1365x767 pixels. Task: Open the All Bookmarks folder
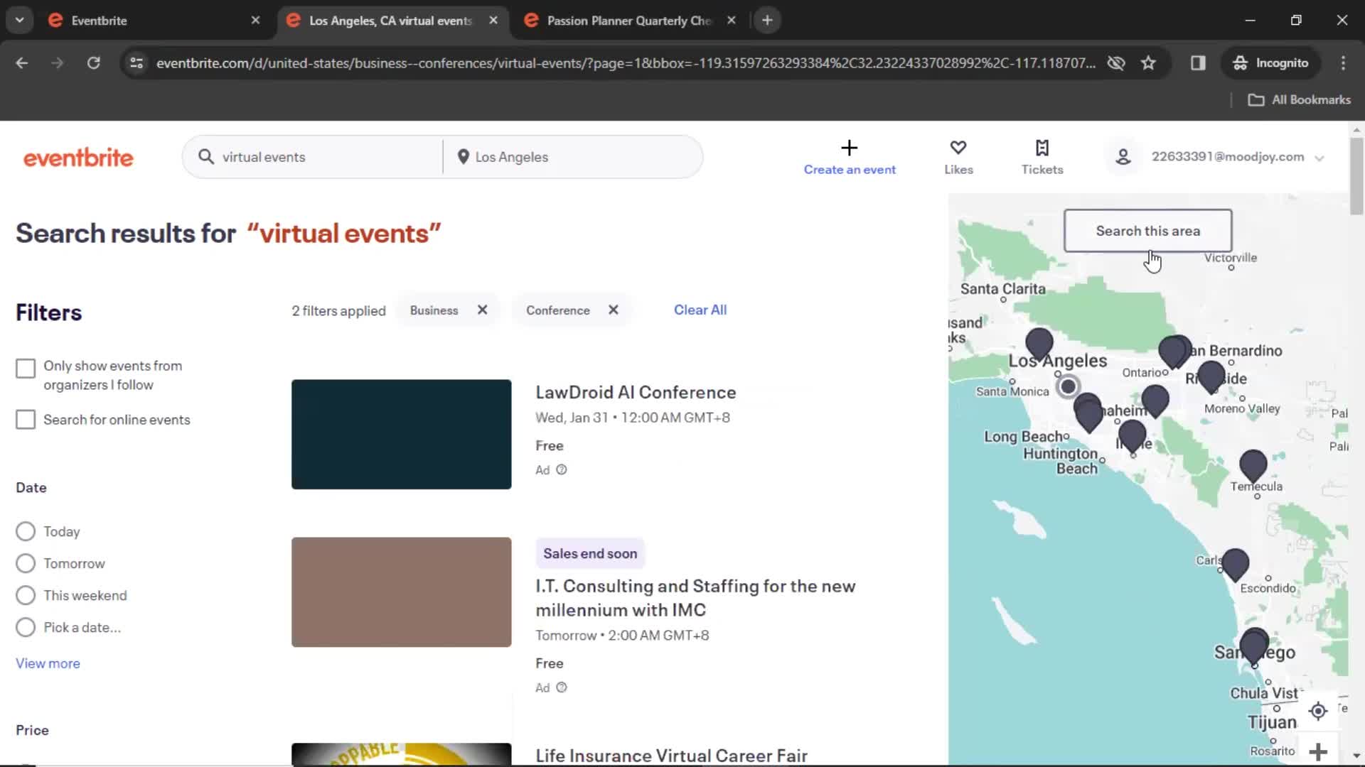coord(1299,100)
